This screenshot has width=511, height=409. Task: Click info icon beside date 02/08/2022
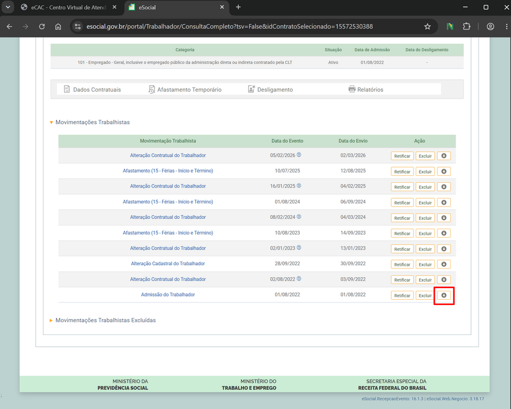pyautogui.click(x=299, y=279)
